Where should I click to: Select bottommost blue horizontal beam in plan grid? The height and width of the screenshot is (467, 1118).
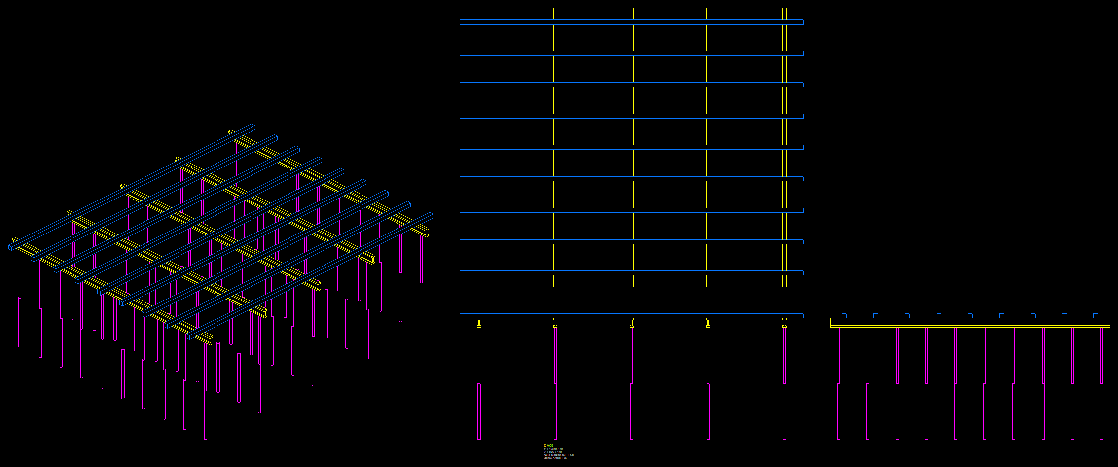pyautogui.click(x=632, y=273)
